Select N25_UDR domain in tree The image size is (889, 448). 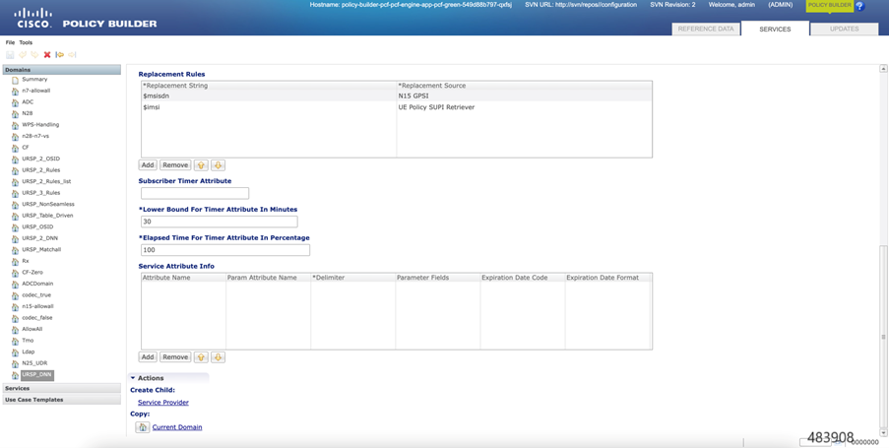(x=34, y=363)
